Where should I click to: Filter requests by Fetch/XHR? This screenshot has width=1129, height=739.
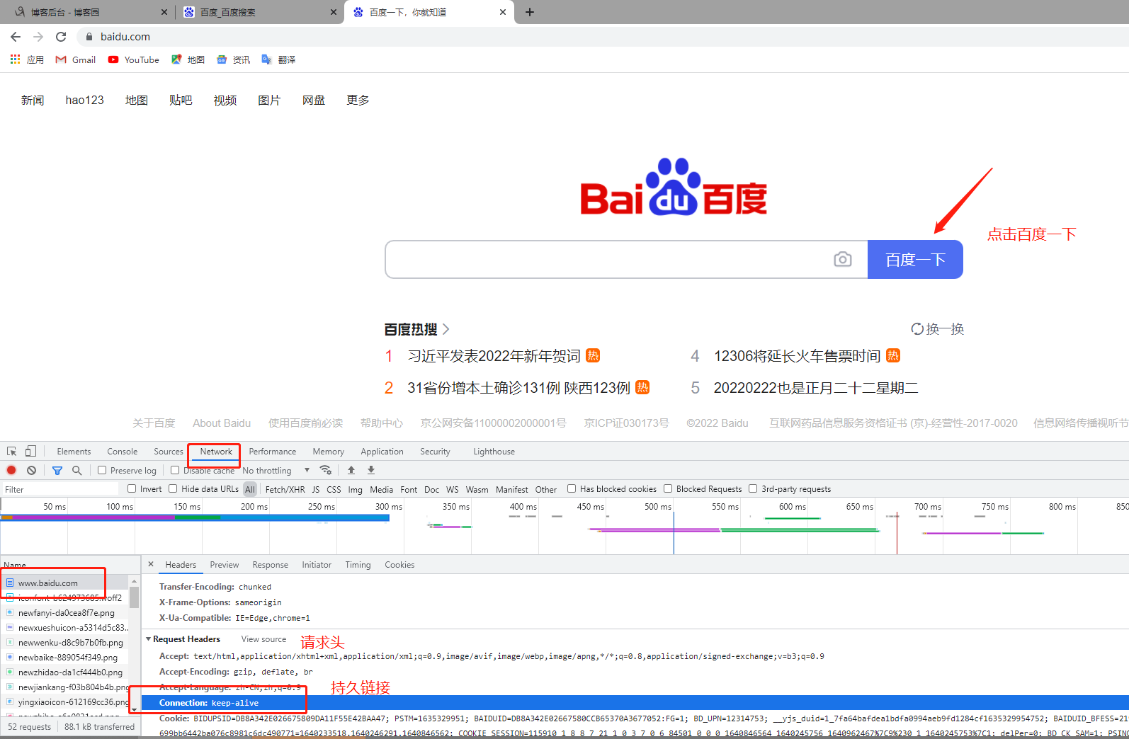[x=285, y=489]
